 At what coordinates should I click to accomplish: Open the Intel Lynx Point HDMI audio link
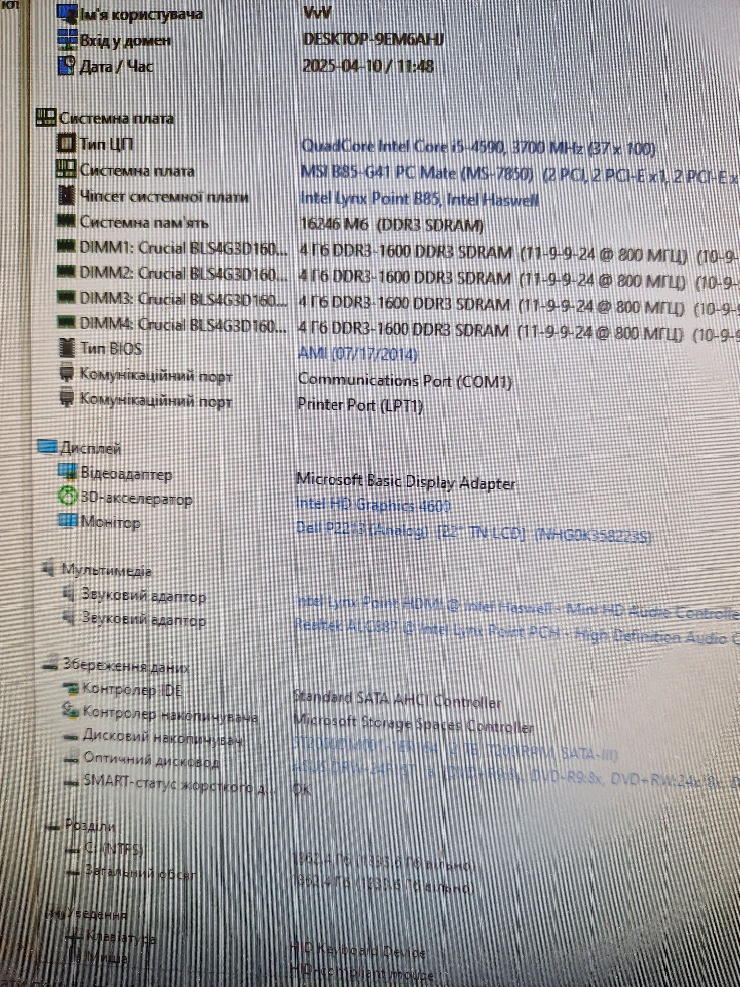pyautogui.click(x=516, y=607)
